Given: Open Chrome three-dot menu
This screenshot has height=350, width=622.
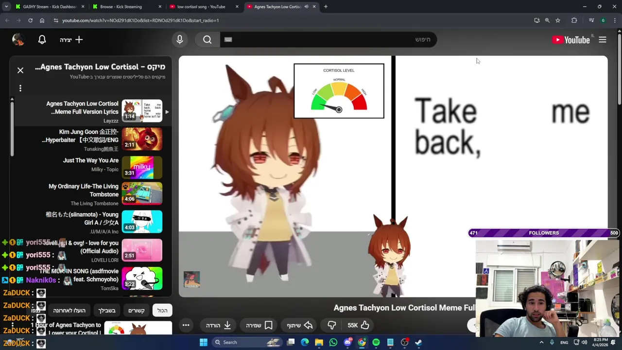Looking at the screenshot, I should [614, 20].
